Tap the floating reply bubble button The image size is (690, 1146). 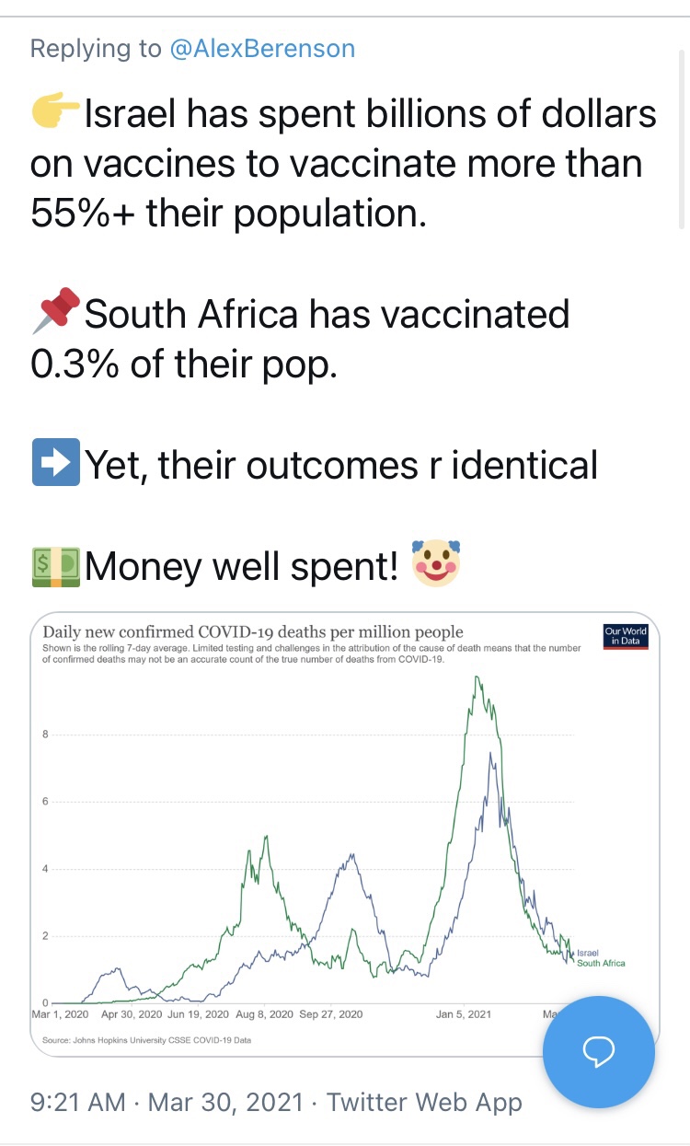(599, 1052)
